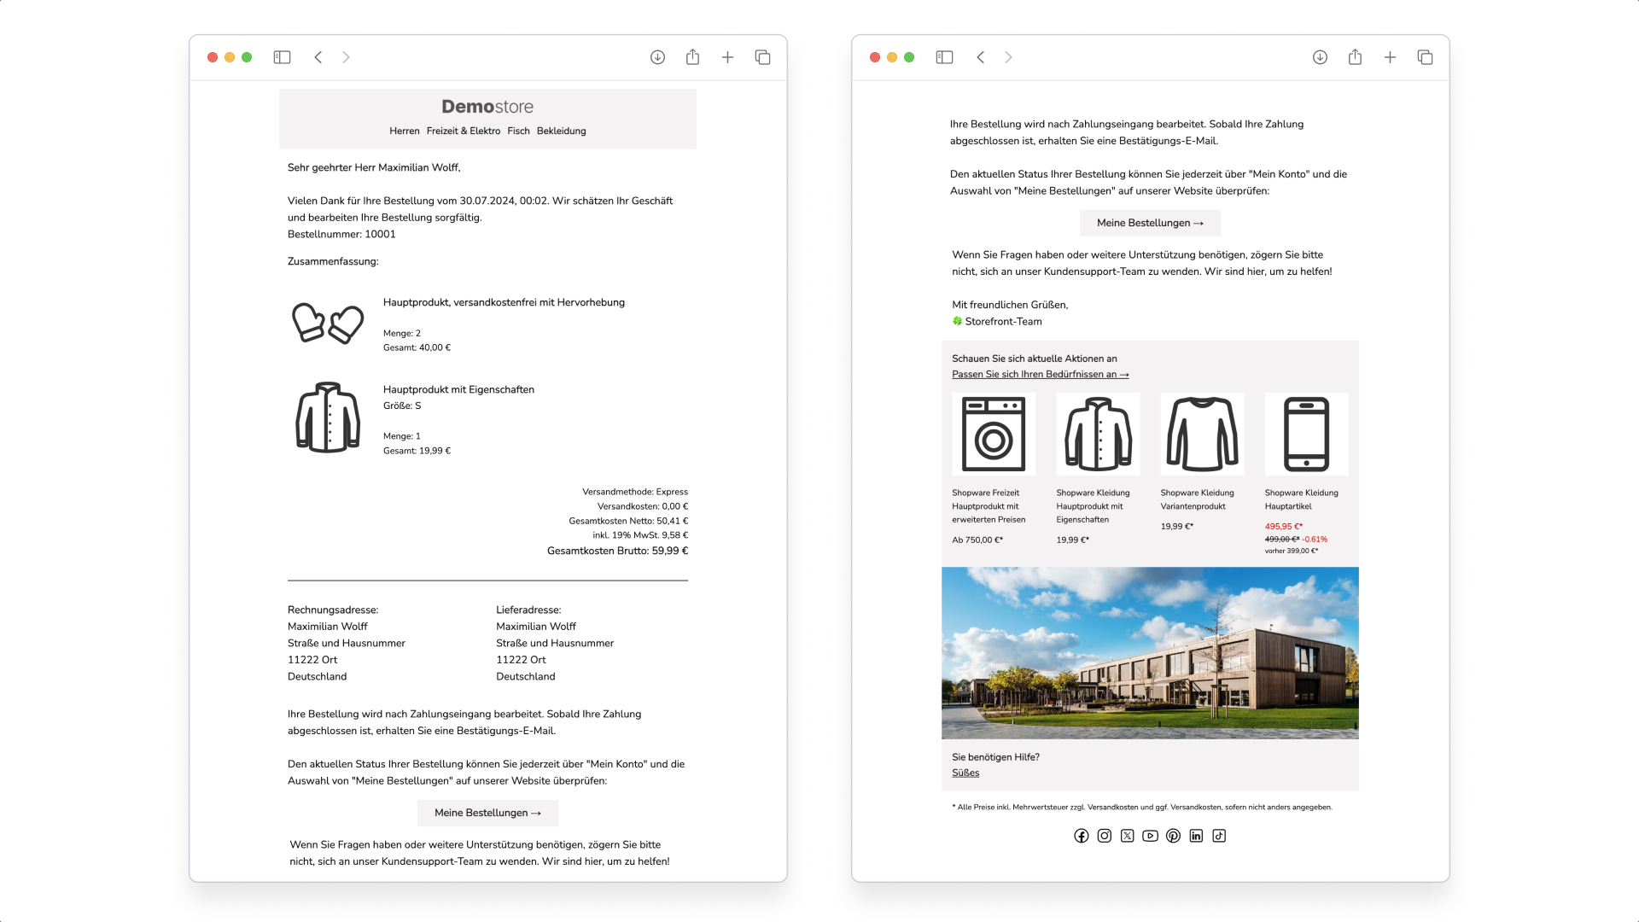The width and height of the screenshot is (1639, 922).
Task: Click 'Hauptartikel' product name
Action: point(1287,506)
